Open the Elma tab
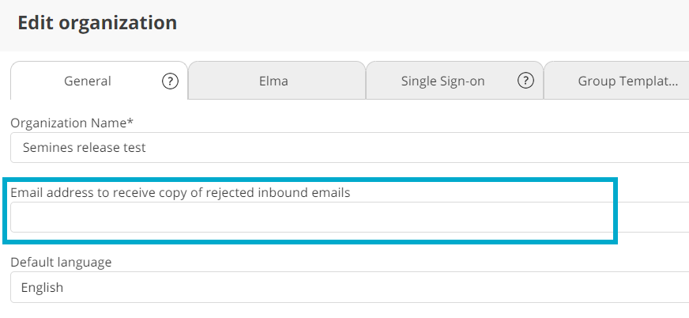 pyautogui.click(x=277, y=81)
